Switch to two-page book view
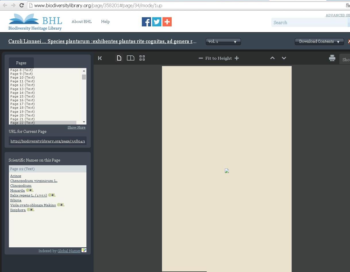 131,58
